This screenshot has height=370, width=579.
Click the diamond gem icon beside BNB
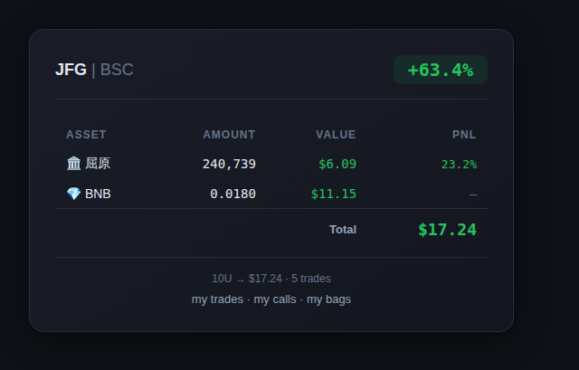coord(73,194)
